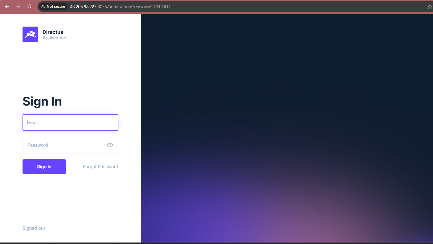The image size is (433, 244).
Task: Click the browser back arrow
Action: pyautogui.click(x=7, y=7)
